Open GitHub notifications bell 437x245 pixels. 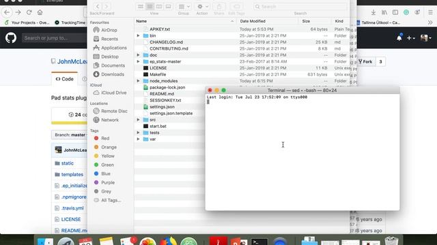pyautogui.click(x=399, y=38)
